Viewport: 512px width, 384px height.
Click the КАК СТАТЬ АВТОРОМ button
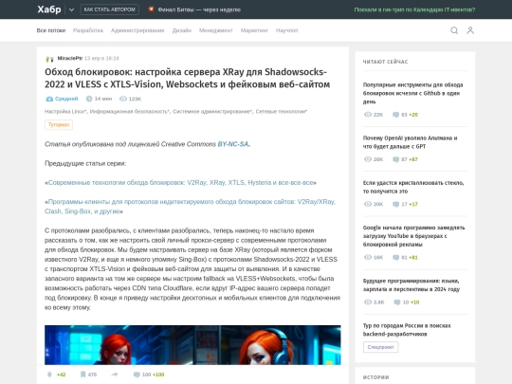point(109,9)
